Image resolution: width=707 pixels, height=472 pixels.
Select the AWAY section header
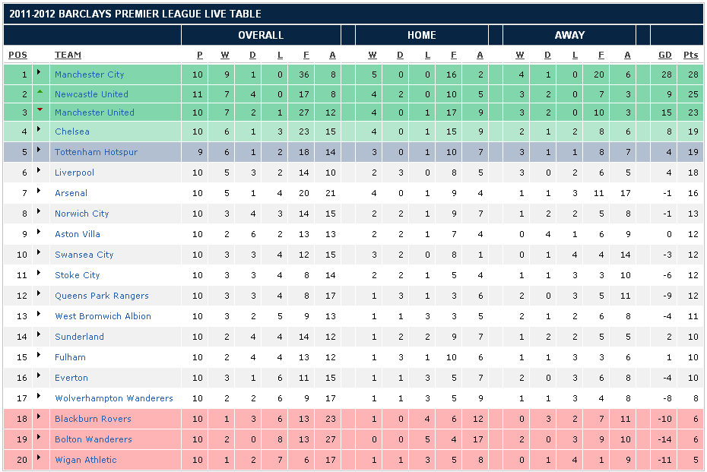(569, 35)
